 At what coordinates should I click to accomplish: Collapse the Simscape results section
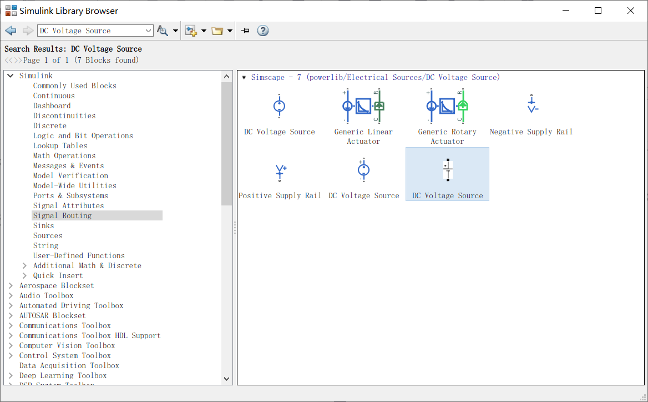[x=244, y=77]
